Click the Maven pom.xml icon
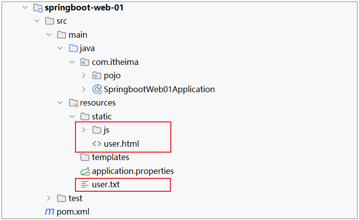359x220 pixels. (x=49, y=212)
